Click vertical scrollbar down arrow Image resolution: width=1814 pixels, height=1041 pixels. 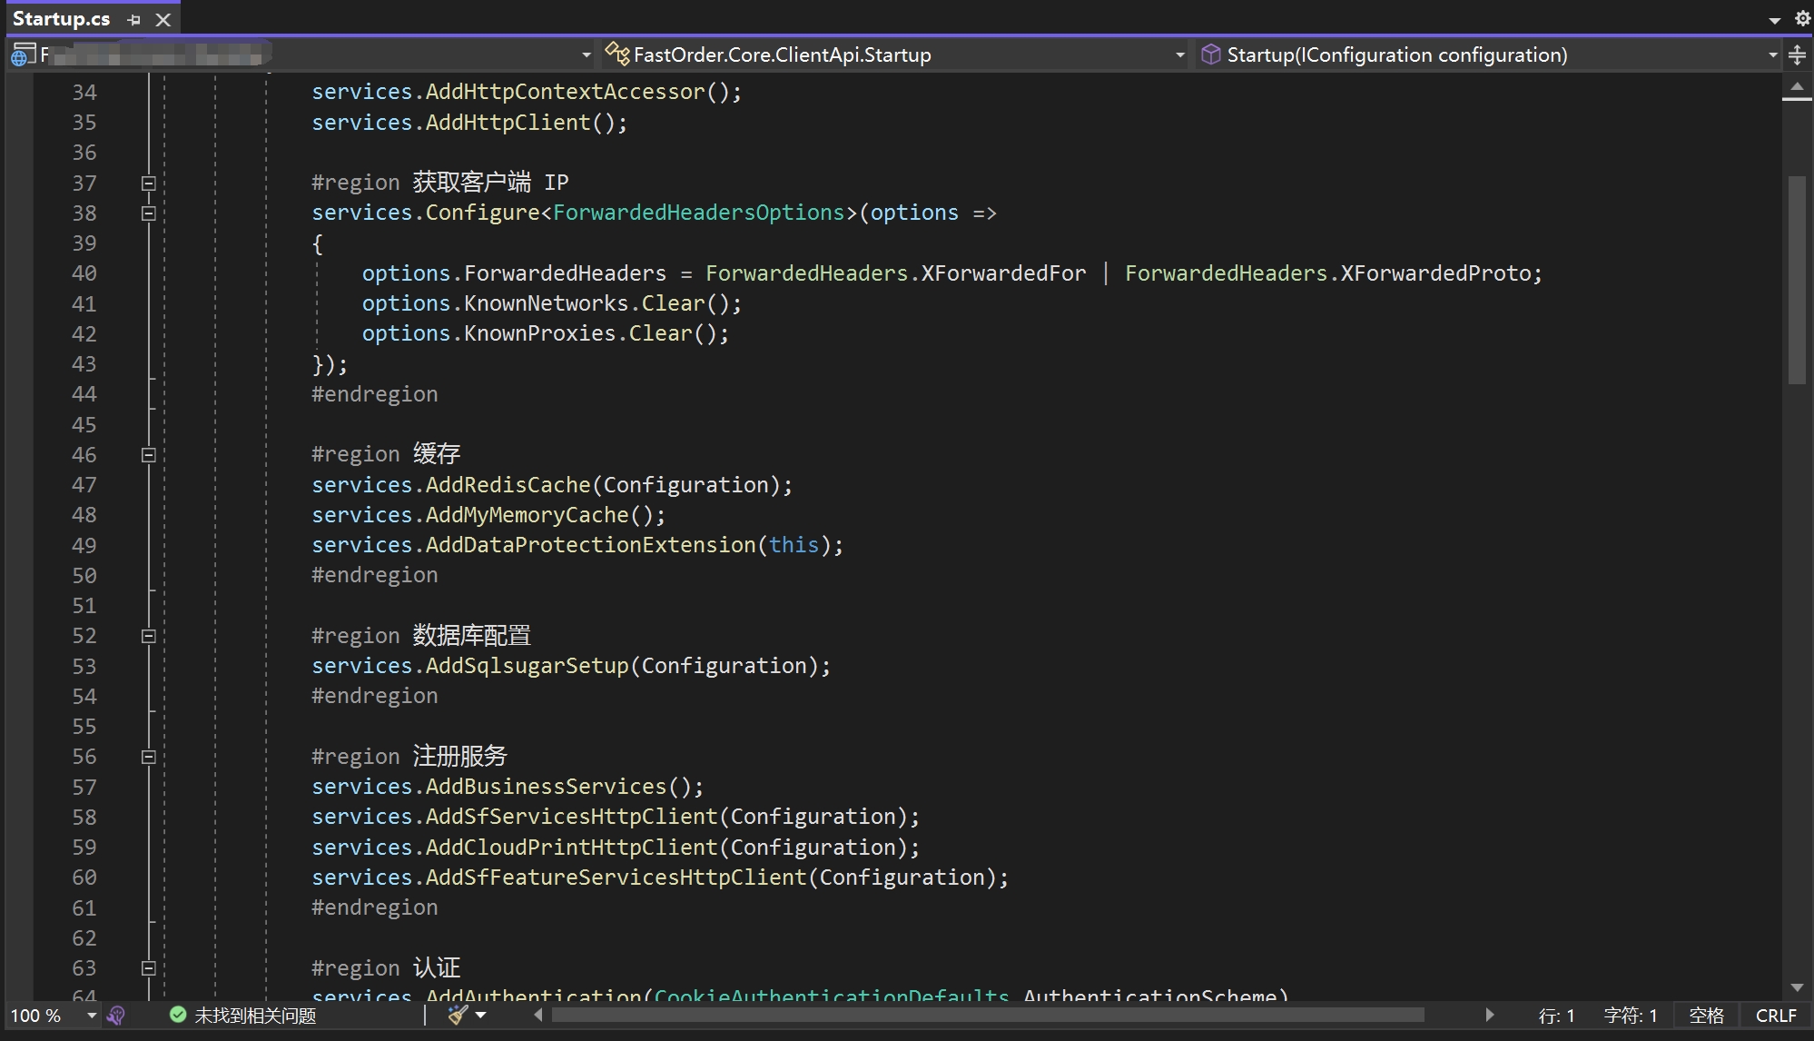point(1797,987)
